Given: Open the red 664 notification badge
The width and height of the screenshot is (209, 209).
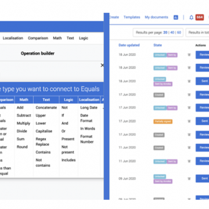Looking at the screenshot, I should (x=200, y=17).
